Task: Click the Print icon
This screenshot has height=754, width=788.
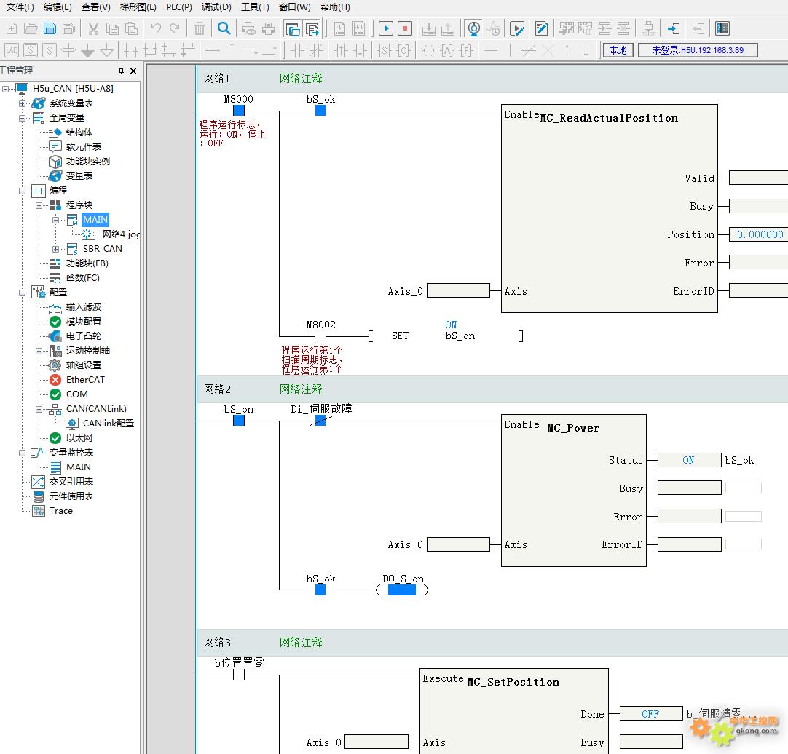Action: point(268,28)
